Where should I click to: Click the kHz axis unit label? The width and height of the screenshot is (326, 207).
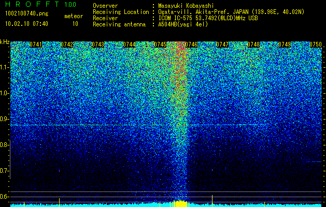pos(5,42)
